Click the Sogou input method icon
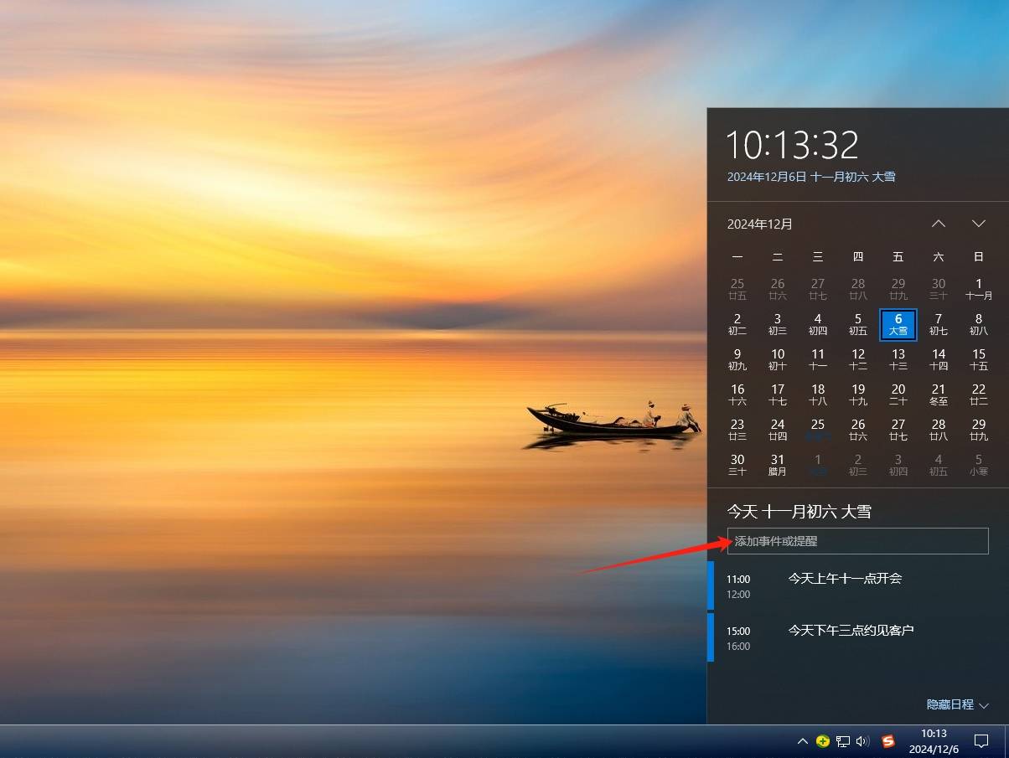1009x758 pixels. click(888, 741)
